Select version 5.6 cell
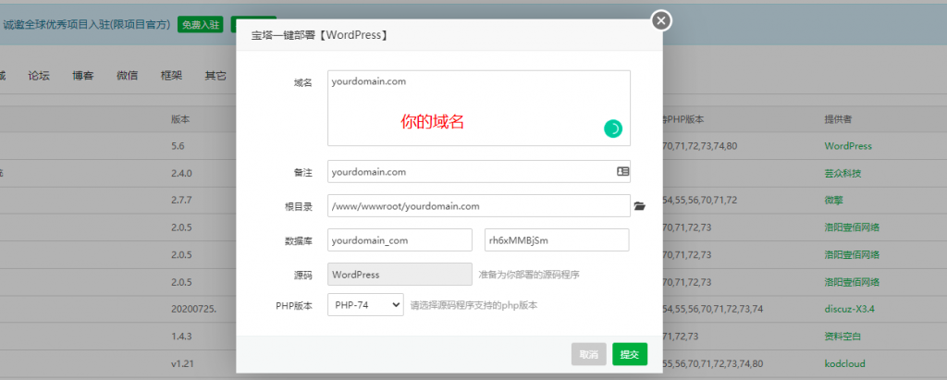 [177, 146]
